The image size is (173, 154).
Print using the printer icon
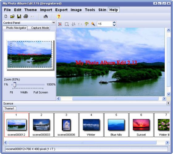tap(26, 16)
